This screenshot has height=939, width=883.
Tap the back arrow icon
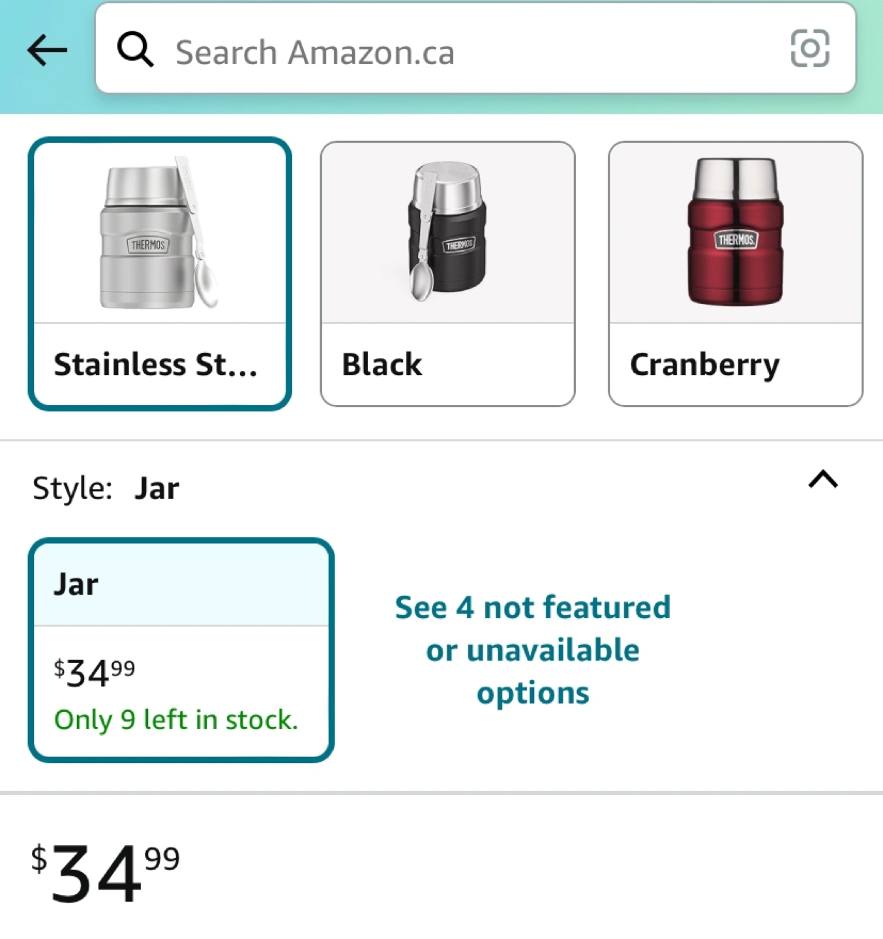47,50
